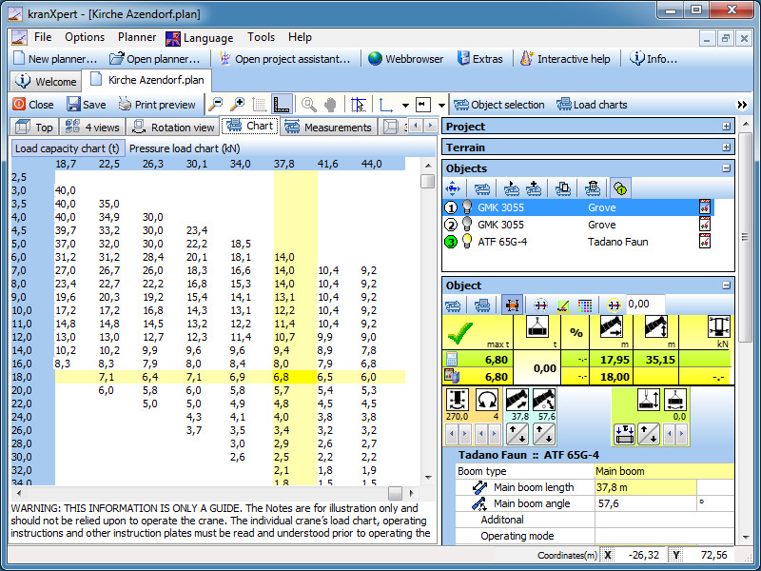Click the color grid icon in Object toolbar
This screenshot has height=571, width=761.
coord(585,305)
